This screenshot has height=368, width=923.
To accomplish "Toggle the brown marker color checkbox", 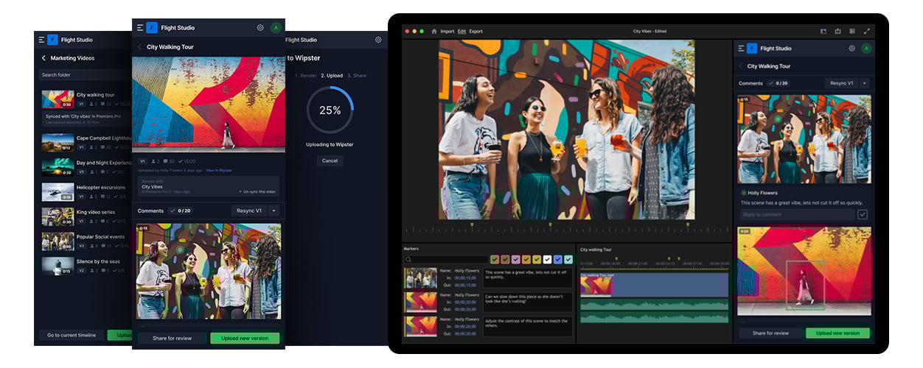I will click(x=505, y=260).
